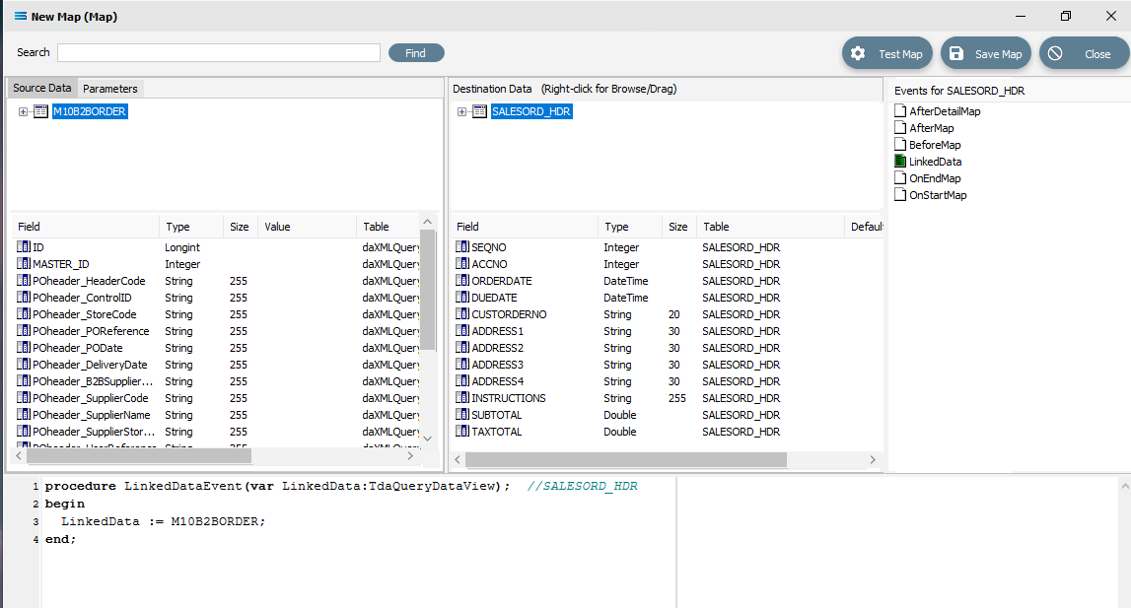Expand the SALESORD_HDR destination tree node

coord(461,111)
